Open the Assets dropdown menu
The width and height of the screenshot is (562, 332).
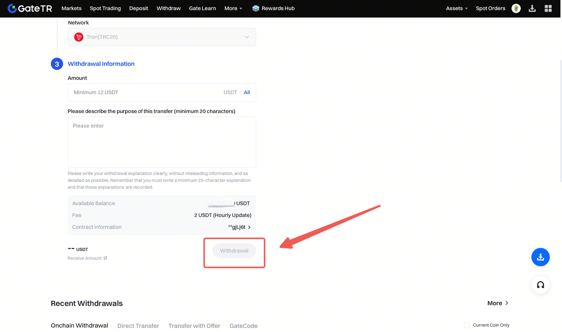457,8
